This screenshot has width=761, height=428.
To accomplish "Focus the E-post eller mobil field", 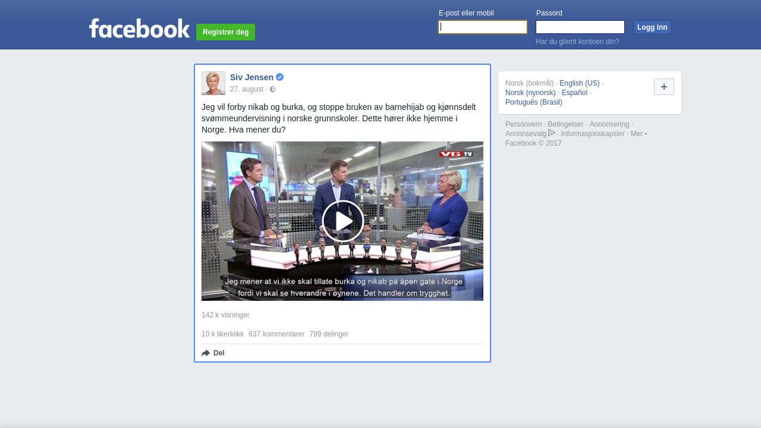I will (483, 27).
